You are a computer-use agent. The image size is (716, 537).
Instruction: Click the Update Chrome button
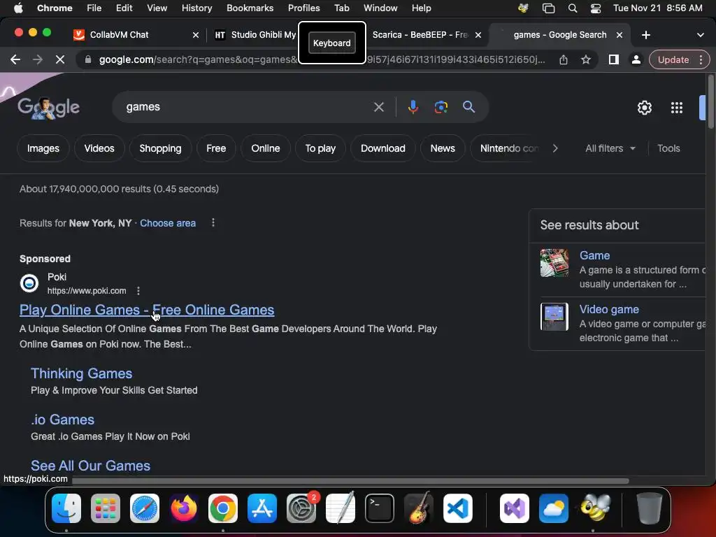coord(673,59)
